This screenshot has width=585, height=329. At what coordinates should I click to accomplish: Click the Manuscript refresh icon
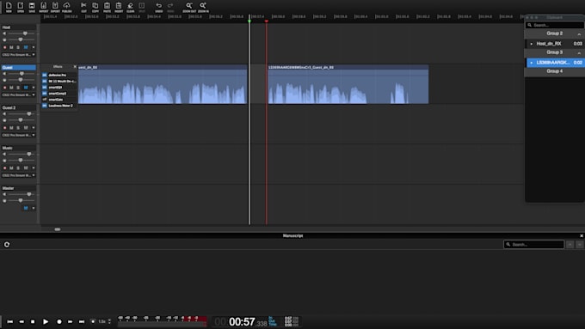coord(7,245)
